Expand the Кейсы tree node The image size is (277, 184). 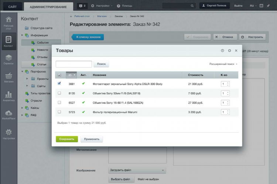coord(22,108)
